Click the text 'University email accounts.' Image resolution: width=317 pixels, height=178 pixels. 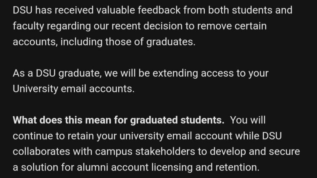point(74,89)
